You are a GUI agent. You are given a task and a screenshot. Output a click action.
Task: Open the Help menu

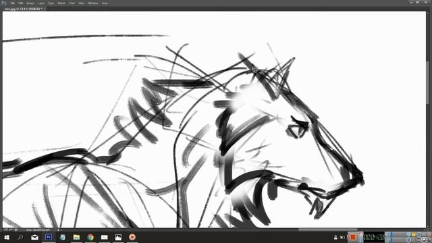(x=105, y=3)
